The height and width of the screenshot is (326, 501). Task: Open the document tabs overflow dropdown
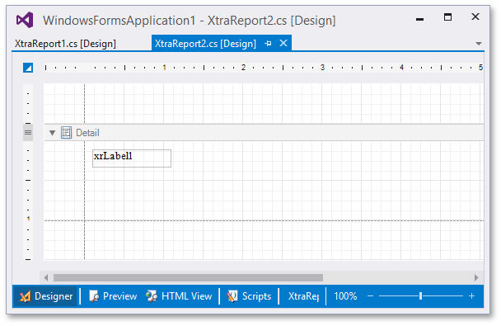tap(478, 44)
